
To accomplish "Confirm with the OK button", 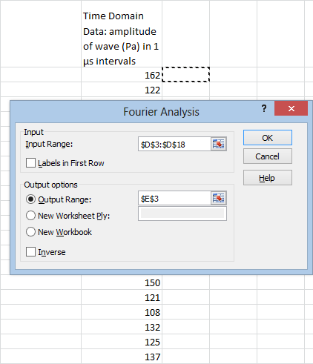I will pyautogui.click(x=268, y=138).
